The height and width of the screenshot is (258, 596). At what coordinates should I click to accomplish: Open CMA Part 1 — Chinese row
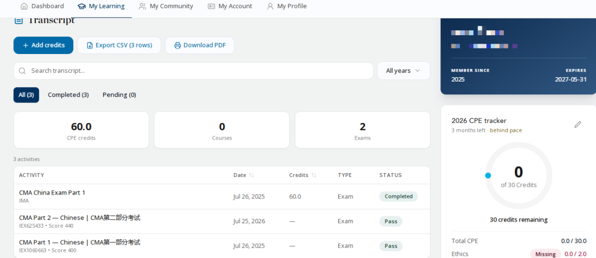coord(222,246)
